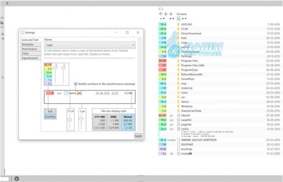The image size is (283, 182).
Task: Click the C:\ path label
Action: point(161,9)
